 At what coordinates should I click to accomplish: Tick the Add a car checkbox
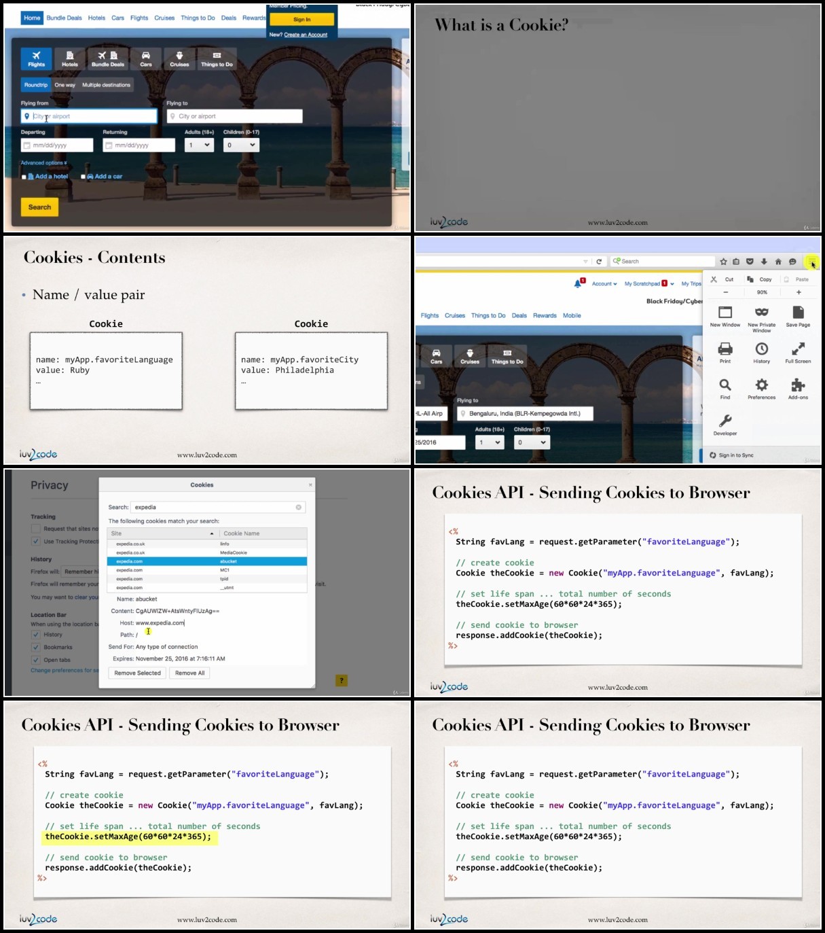pyautogui.click(x=84, y=177)
